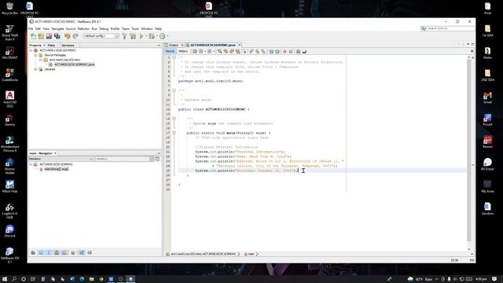Toggle Fully Qualified Names in Navigator
The image size is (503, 283).
tap(73, 253)
